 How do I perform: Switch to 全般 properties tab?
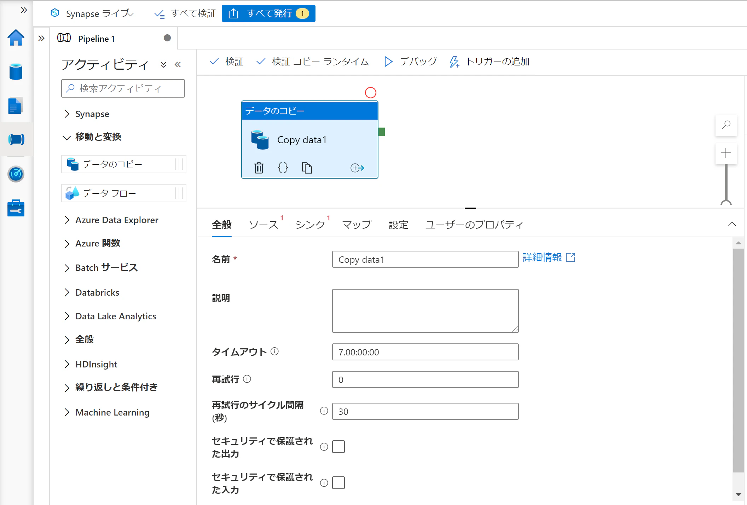tap(222, 225)
